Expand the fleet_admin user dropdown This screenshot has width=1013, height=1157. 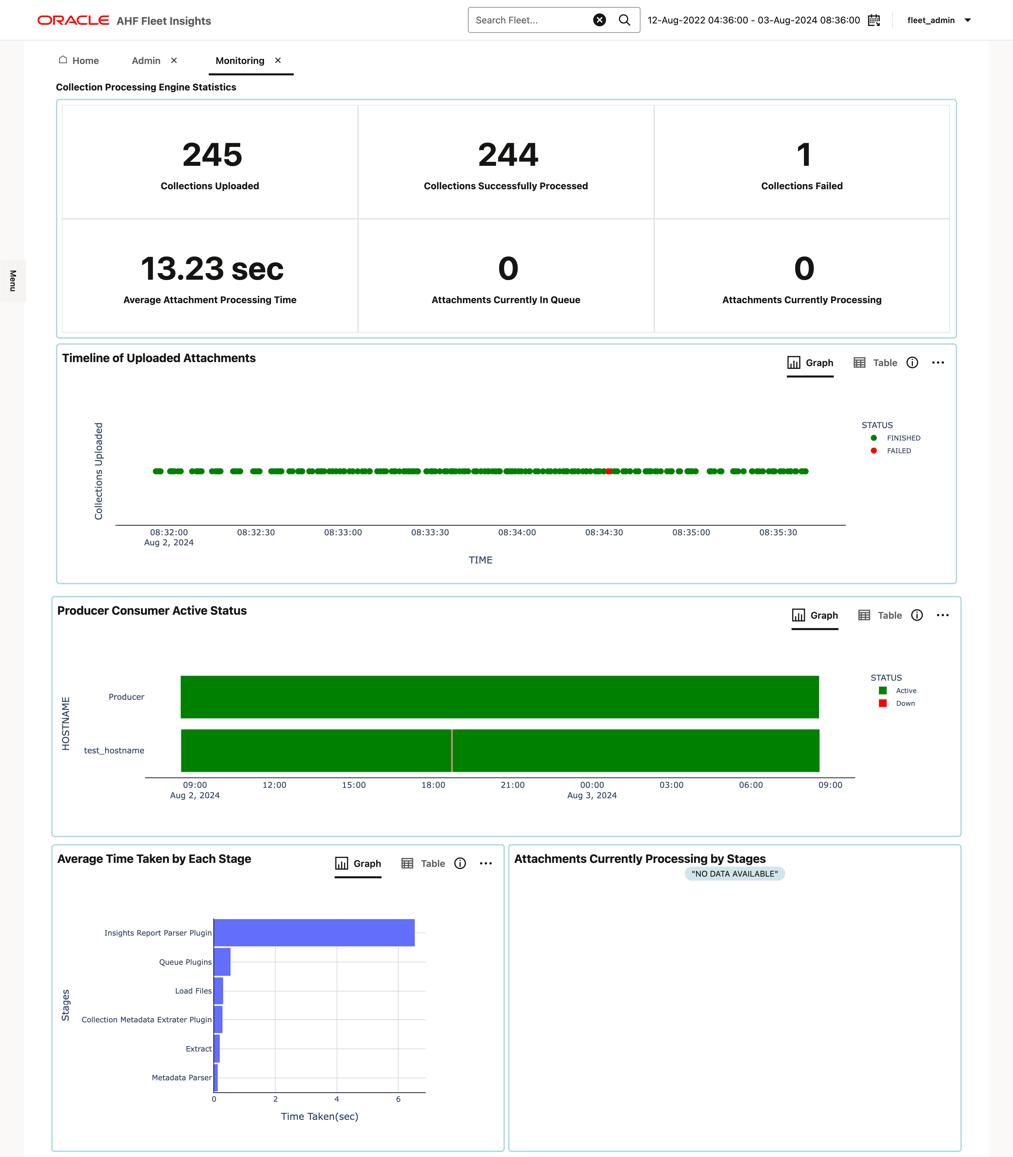click(x=967, y=20)
